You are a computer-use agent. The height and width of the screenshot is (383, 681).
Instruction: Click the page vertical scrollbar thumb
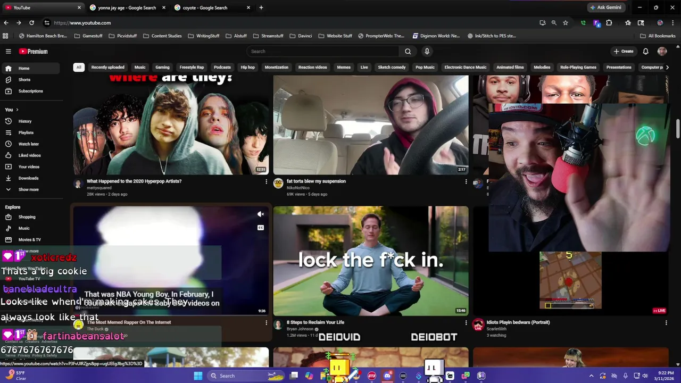pos(677,129)
